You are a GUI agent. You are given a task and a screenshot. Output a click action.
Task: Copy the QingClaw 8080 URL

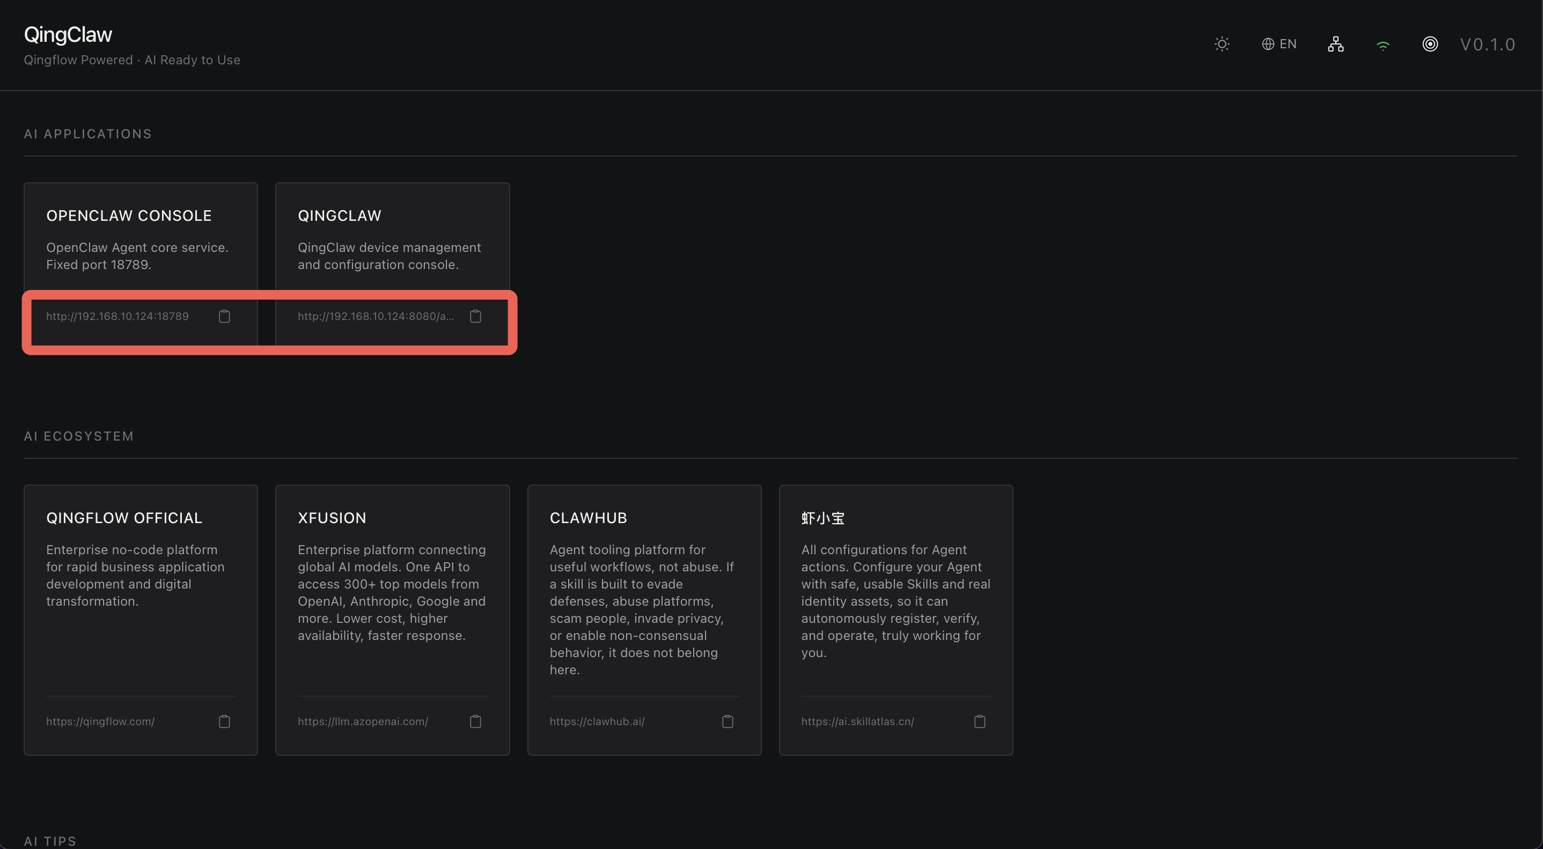[x=475, y=317]
